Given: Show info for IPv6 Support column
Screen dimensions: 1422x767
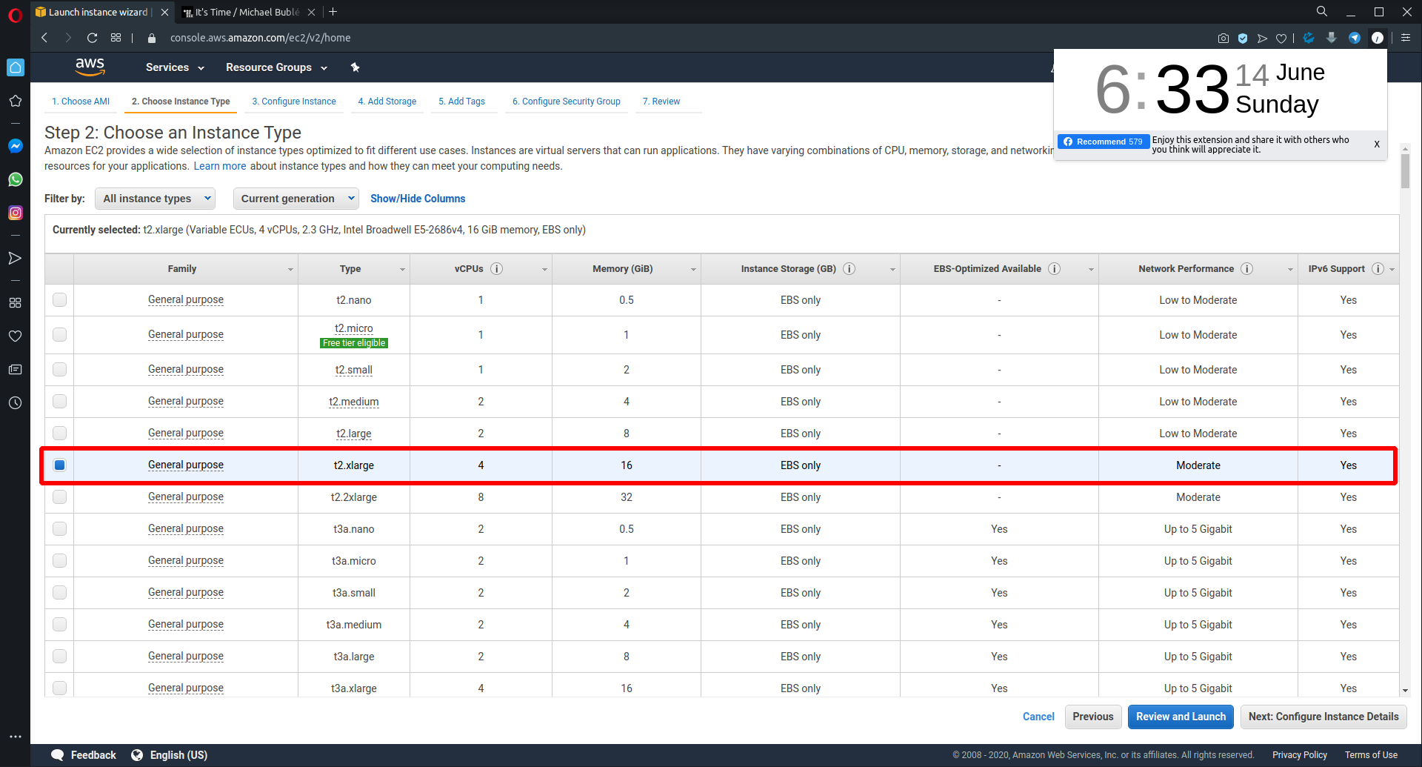Looking at the screenshot, I should [1378, 269].
